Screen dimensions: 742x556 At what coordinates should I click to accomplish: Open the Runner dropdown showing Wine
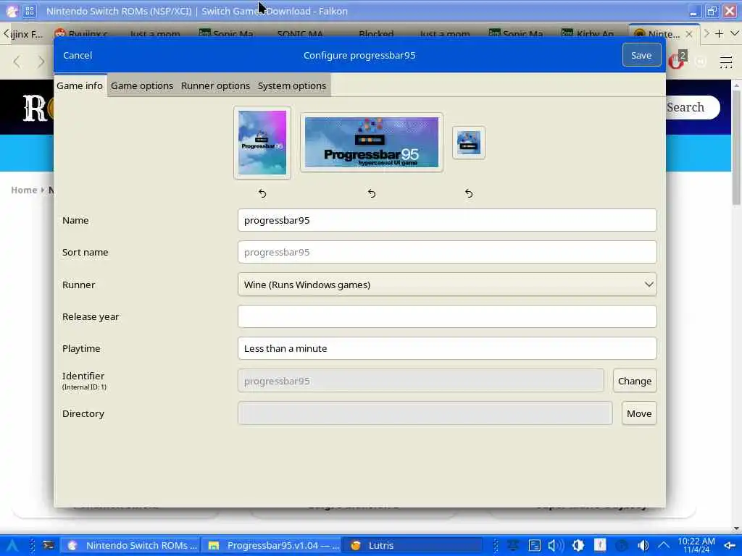click(447, 285)
